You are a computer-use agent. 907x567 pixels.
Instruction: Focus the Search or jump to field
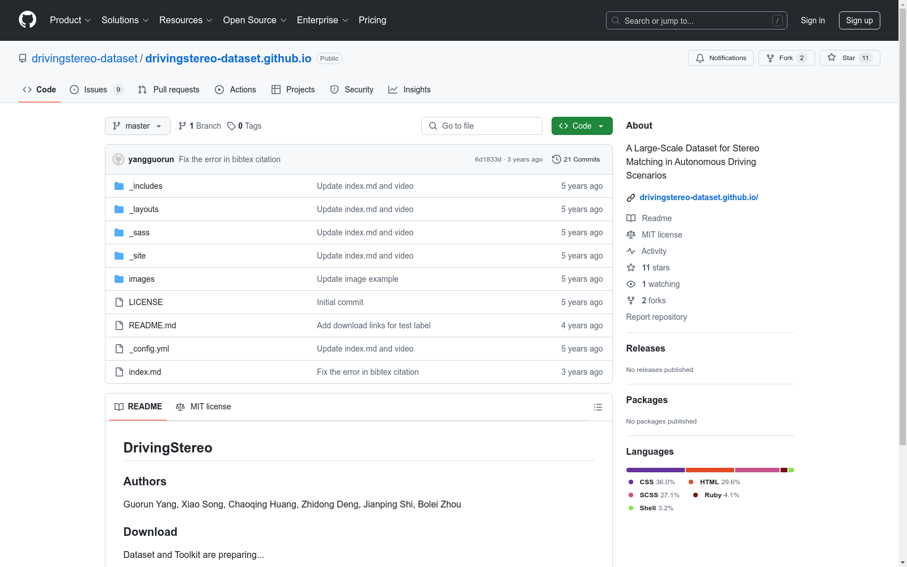(697, 20)
